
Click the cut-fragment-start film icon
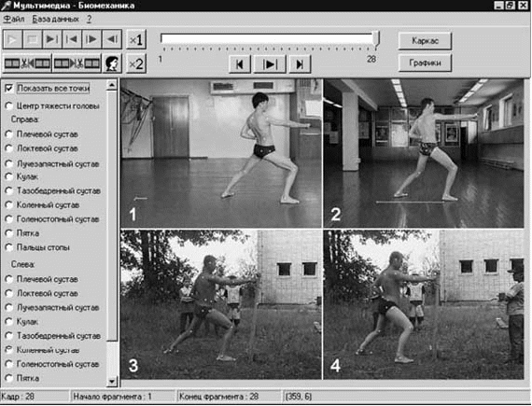pos(27,63)
